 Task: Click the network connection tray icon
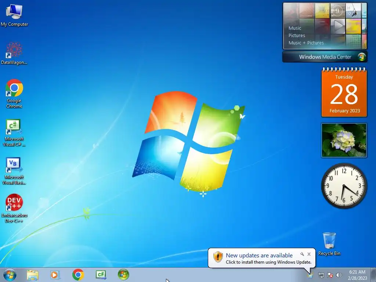321,275
